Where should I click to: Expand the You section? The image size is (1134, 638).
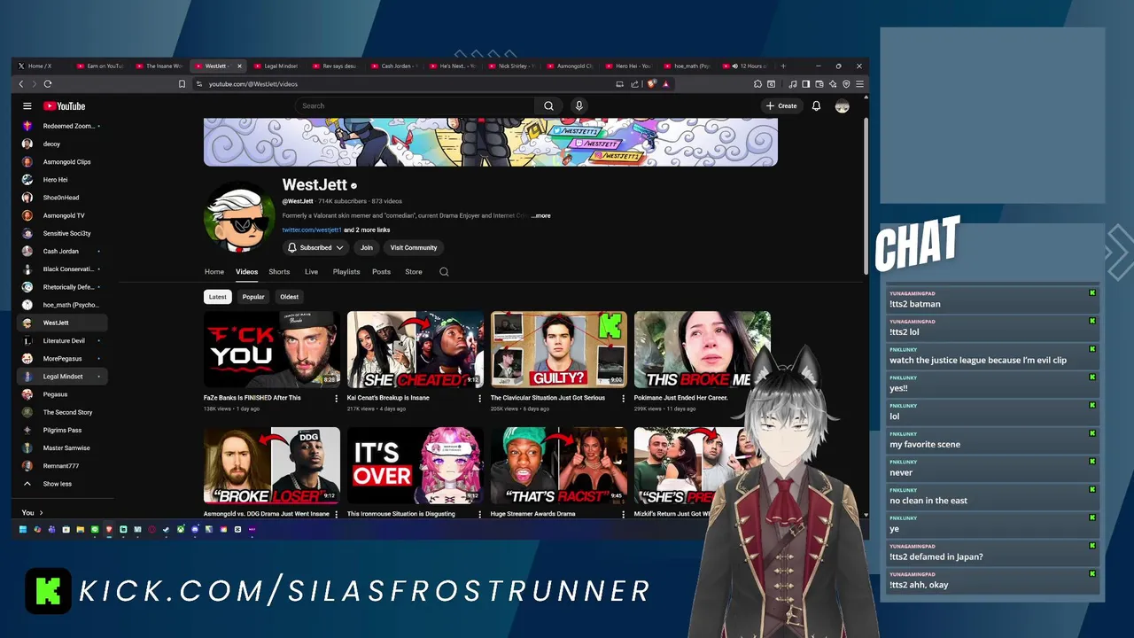(x=33, y=512)
